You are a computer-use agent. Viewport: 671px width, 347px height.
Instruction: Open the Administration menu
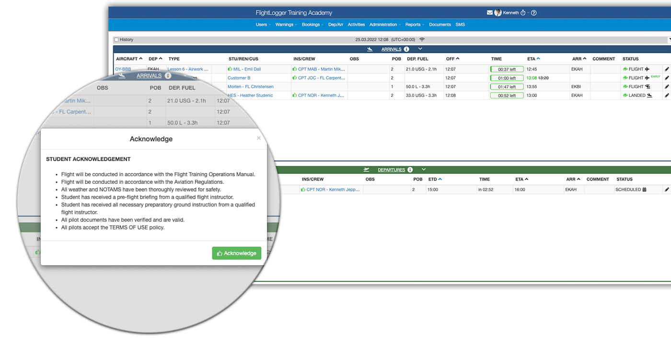[385, 24]
